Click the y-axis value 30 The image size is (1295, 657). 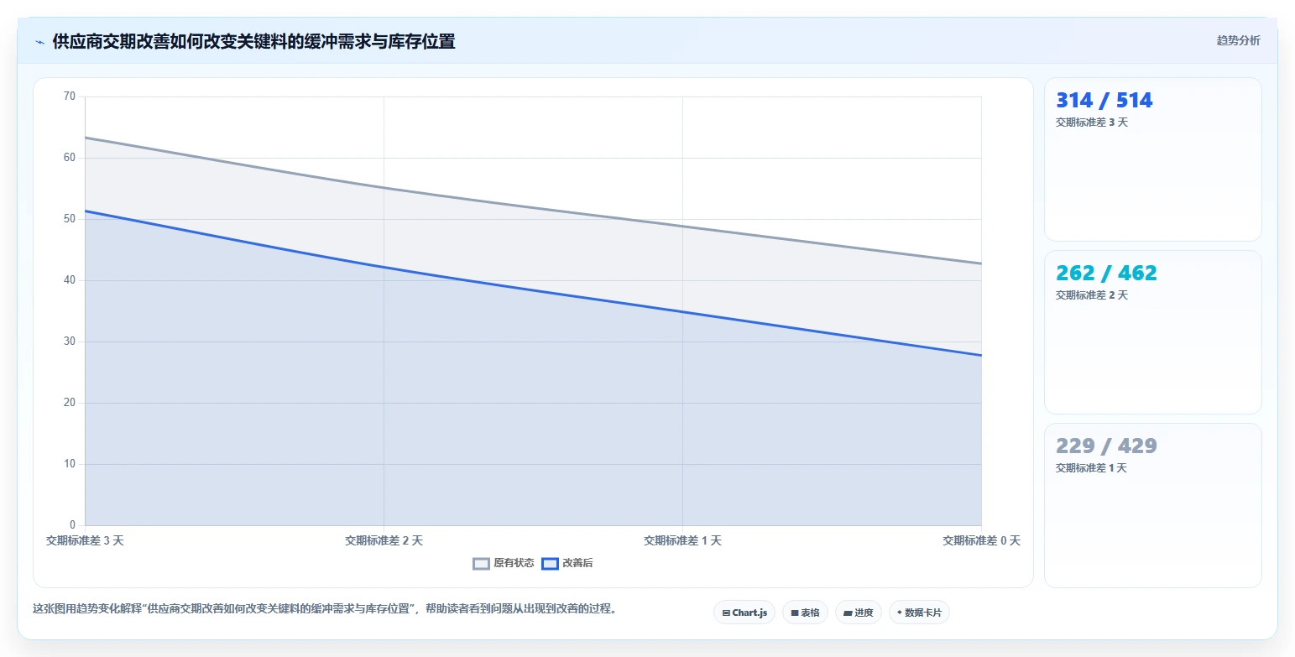[70, 342]
